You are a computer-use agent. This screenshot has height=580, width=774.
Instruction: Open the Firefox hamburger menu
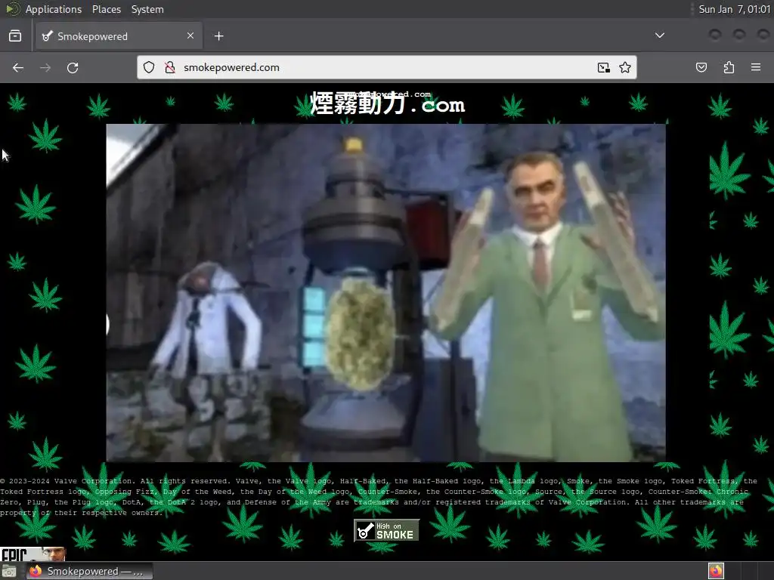coord(756,67)
